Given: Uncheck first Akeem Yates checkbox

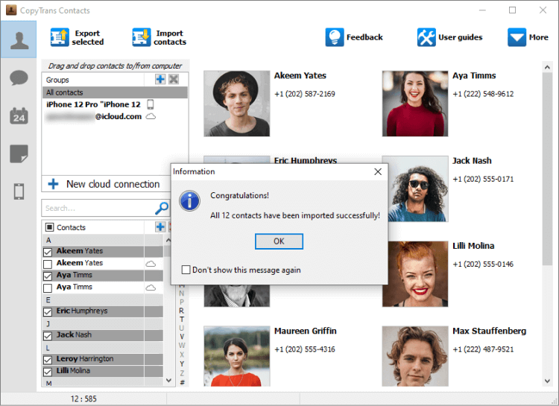Looking at the screenshot, I should [x=48, y=252].
